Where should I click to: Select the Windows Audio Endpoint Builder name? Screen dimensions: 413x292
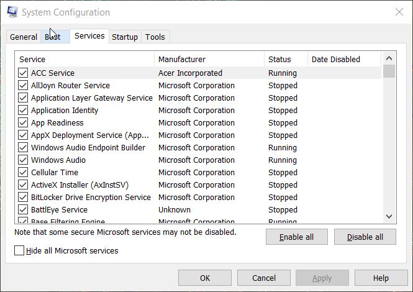click(x=88, y=148)
